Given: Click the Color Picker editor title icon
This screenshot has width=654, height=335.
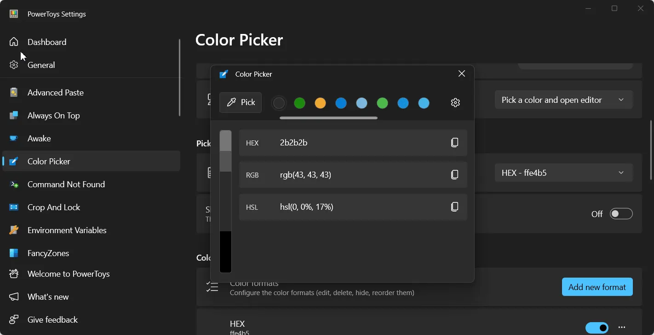Looking at the screenshot, I should [x=224, y=74].
